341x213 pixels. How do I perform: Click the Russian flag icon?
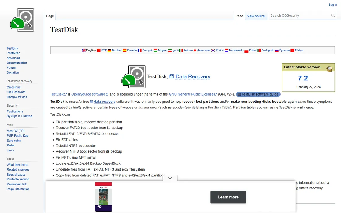(277, 50)
